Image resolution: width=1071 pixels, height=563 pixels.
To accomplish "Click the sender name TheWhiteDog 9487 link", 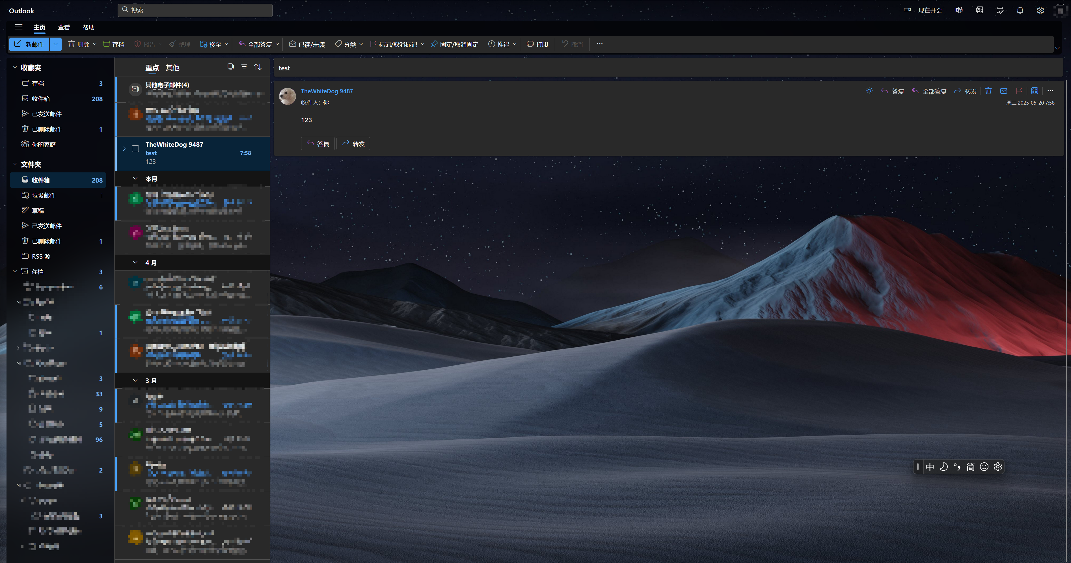I will coord(327,91).
